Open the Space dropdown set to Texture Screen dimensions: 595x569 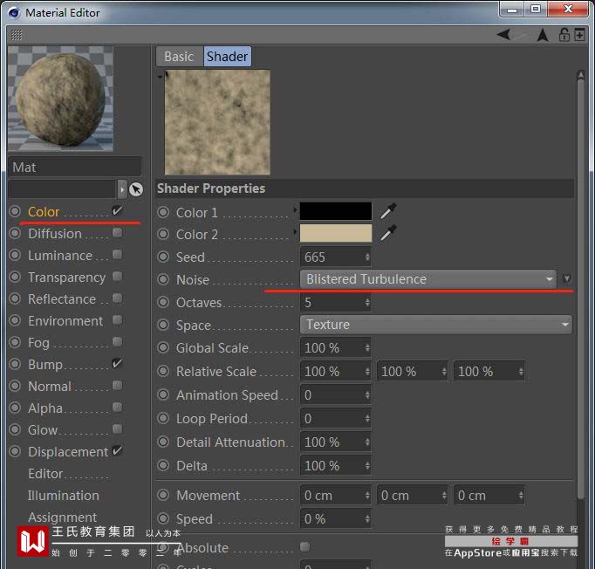(436, 325)
